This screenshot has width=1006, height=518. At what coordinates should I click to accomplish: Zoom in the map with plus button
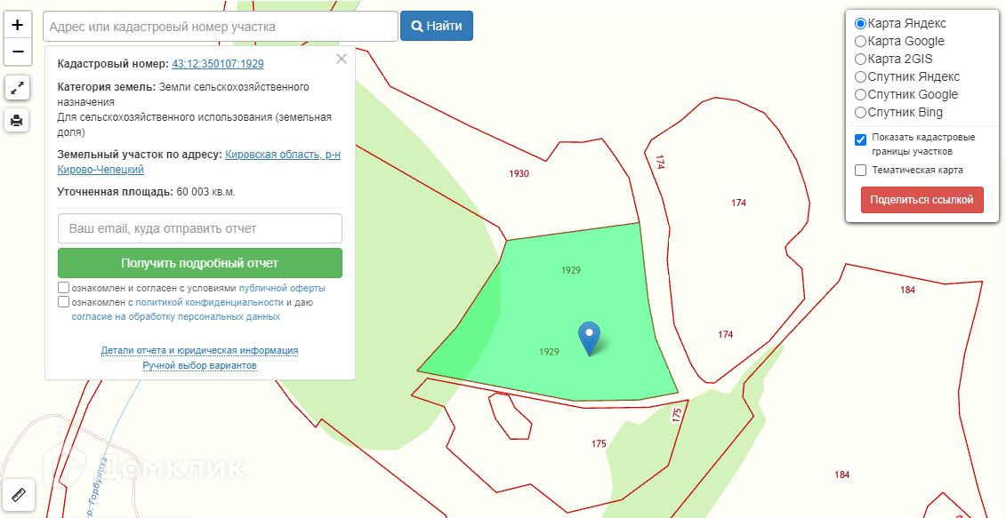point(17,25)
